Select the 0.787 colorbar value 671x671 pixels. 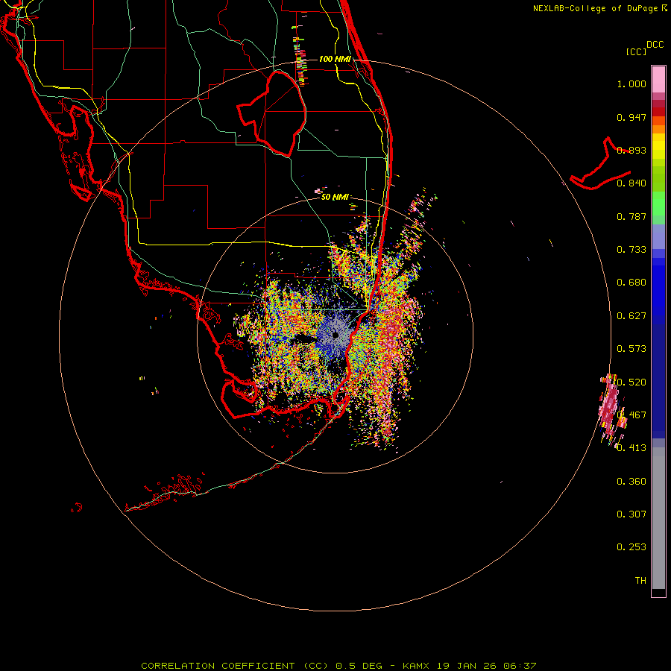point(631,216)
